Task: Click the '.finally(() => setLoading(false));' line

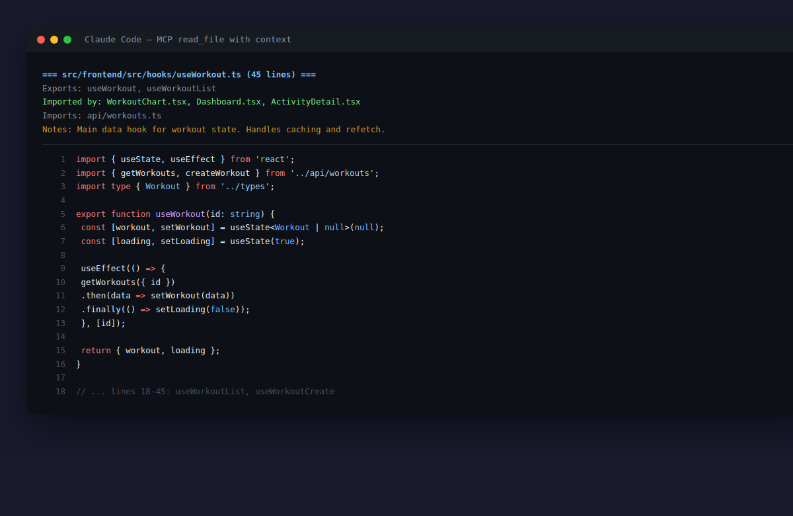Action: click(x=166, y=310)
